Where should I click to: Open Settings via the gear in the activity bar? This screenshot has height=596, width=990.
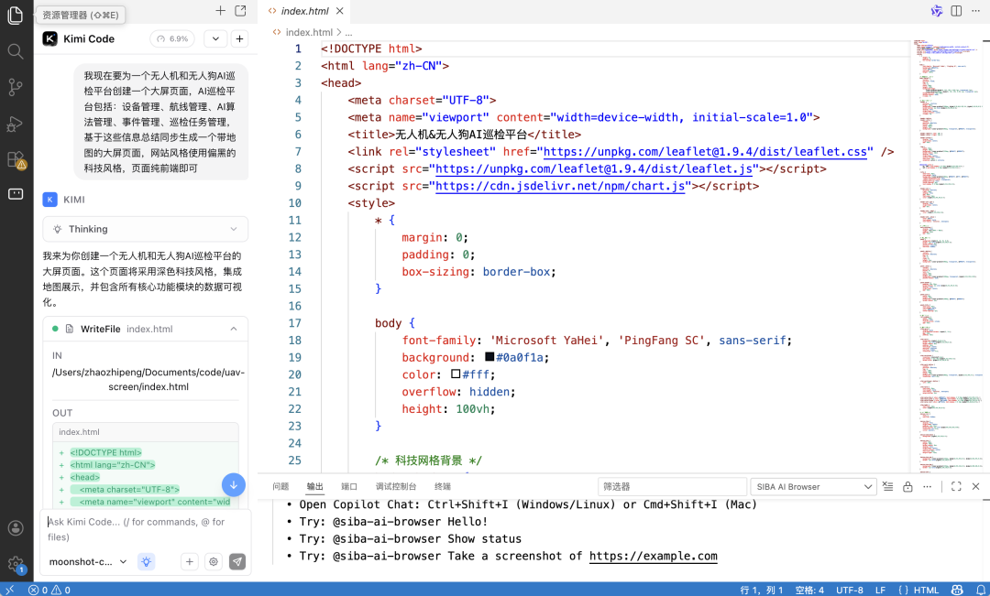[15, 565]
